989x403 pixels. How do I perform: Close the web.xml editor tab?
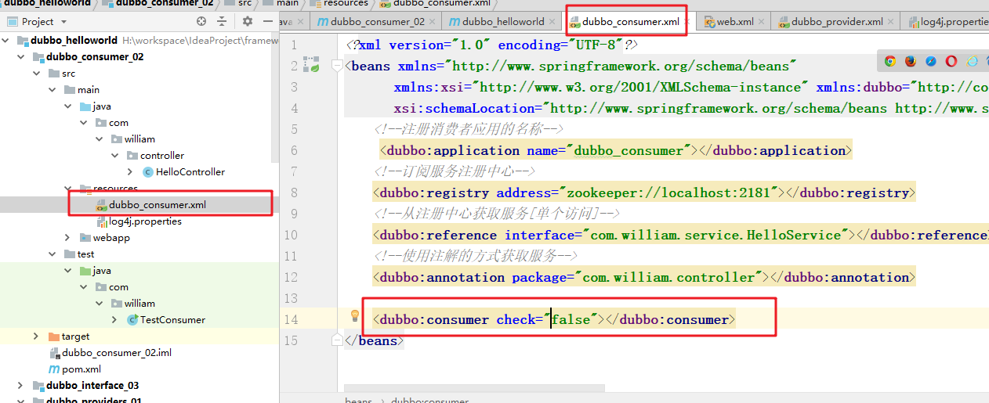pos(762,22)
